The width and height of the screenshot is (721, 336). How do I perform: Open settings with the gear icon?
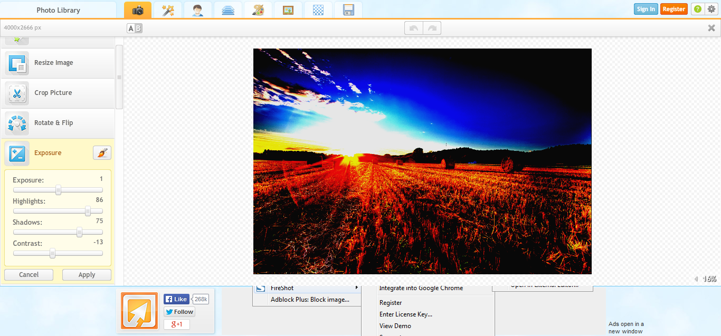coord(711,9)
